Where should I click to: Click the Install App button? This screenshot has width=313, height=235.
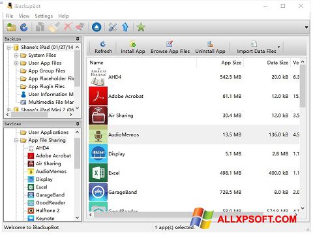[133, 47]
